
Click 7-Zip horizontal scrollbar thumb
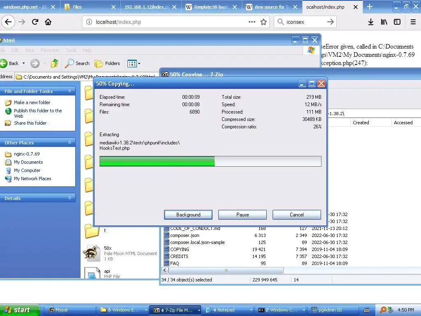point(226,270)
